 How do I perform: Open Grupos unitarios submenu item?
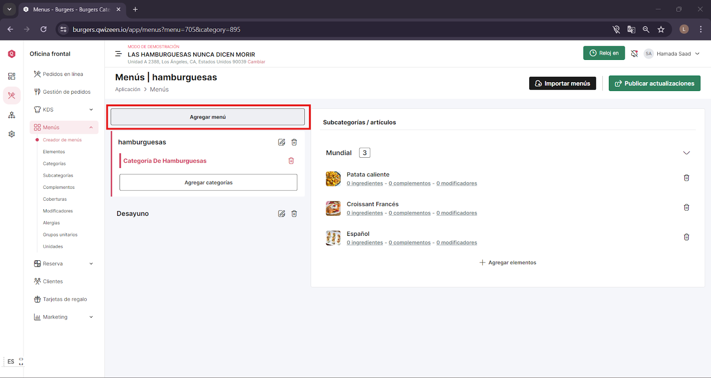[x=60, y=235]
